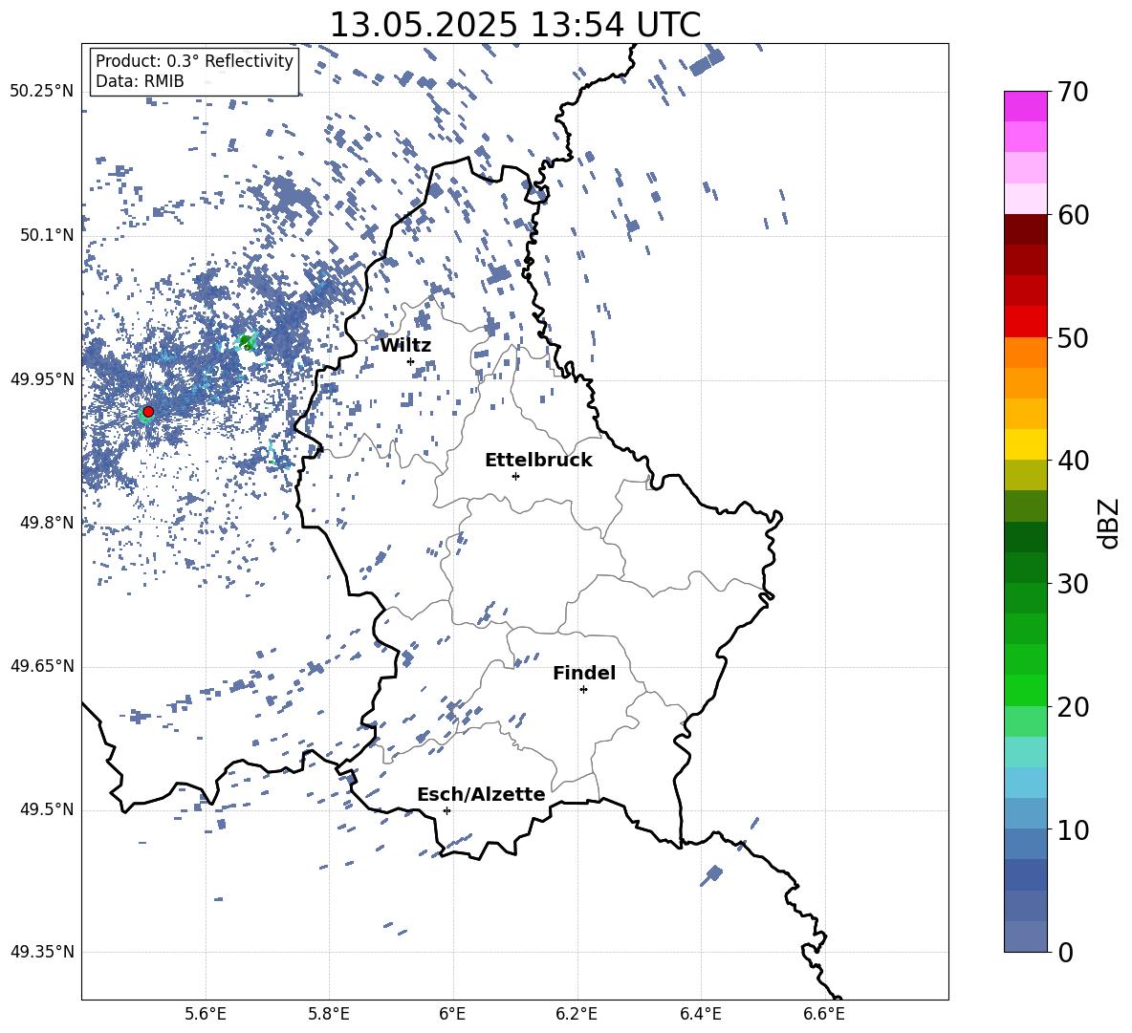Click the Ettelbruck station cross marker
The height and width of the screenshot is (1033, 1132).
[x=515, y=476]
